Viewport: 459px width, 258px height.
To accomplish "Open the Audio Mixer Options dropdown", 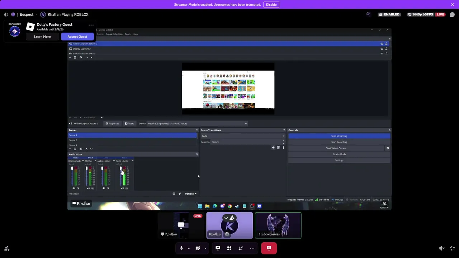I will click(190, 194).
